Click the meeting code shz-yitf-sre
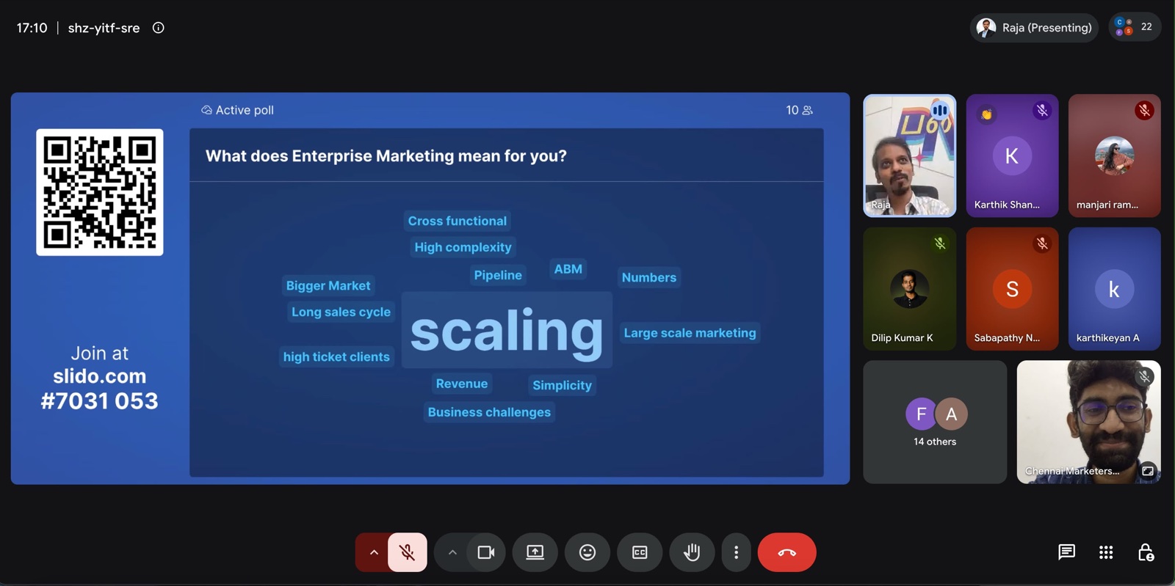Screen dimensions: 1175x586 (x=104, y=28)
